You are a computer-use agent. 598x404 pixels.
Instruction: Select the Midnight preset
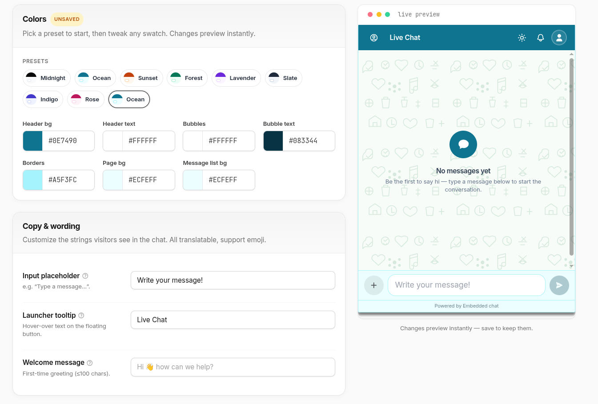(x=47, y=78)
